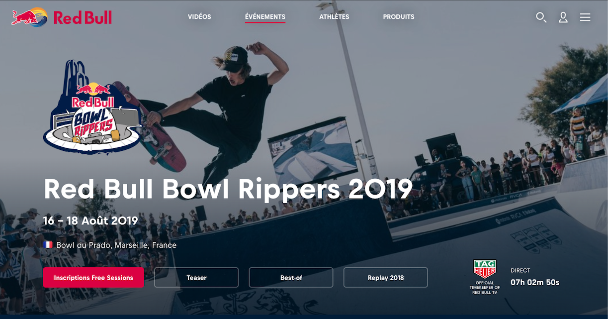Click the Bowl du Prado, Marseille location text
This screenshot has height=319, width=608.
click(x=116, y=245)
